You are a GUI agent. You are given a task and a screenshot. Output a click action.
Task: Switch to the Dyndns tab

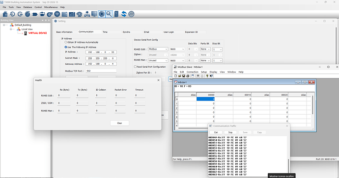(x=126, y=32)
